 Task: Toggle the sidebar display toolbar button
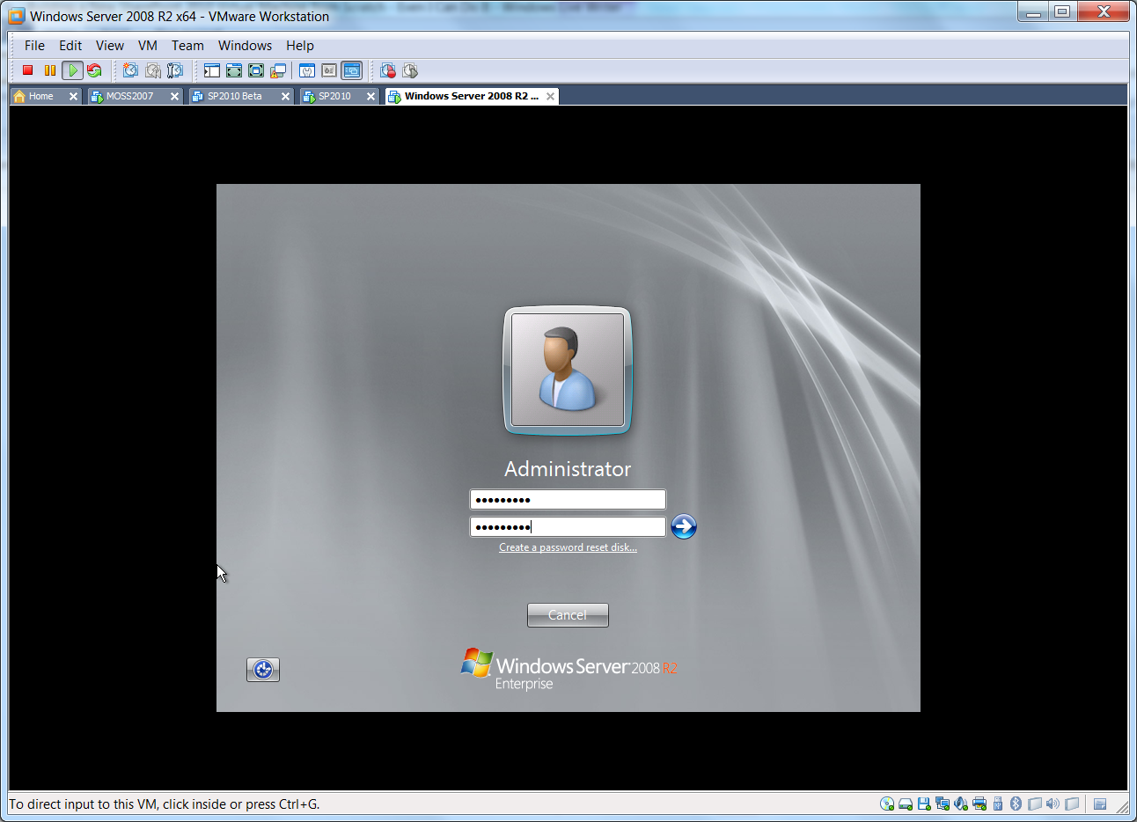(212, 70)
